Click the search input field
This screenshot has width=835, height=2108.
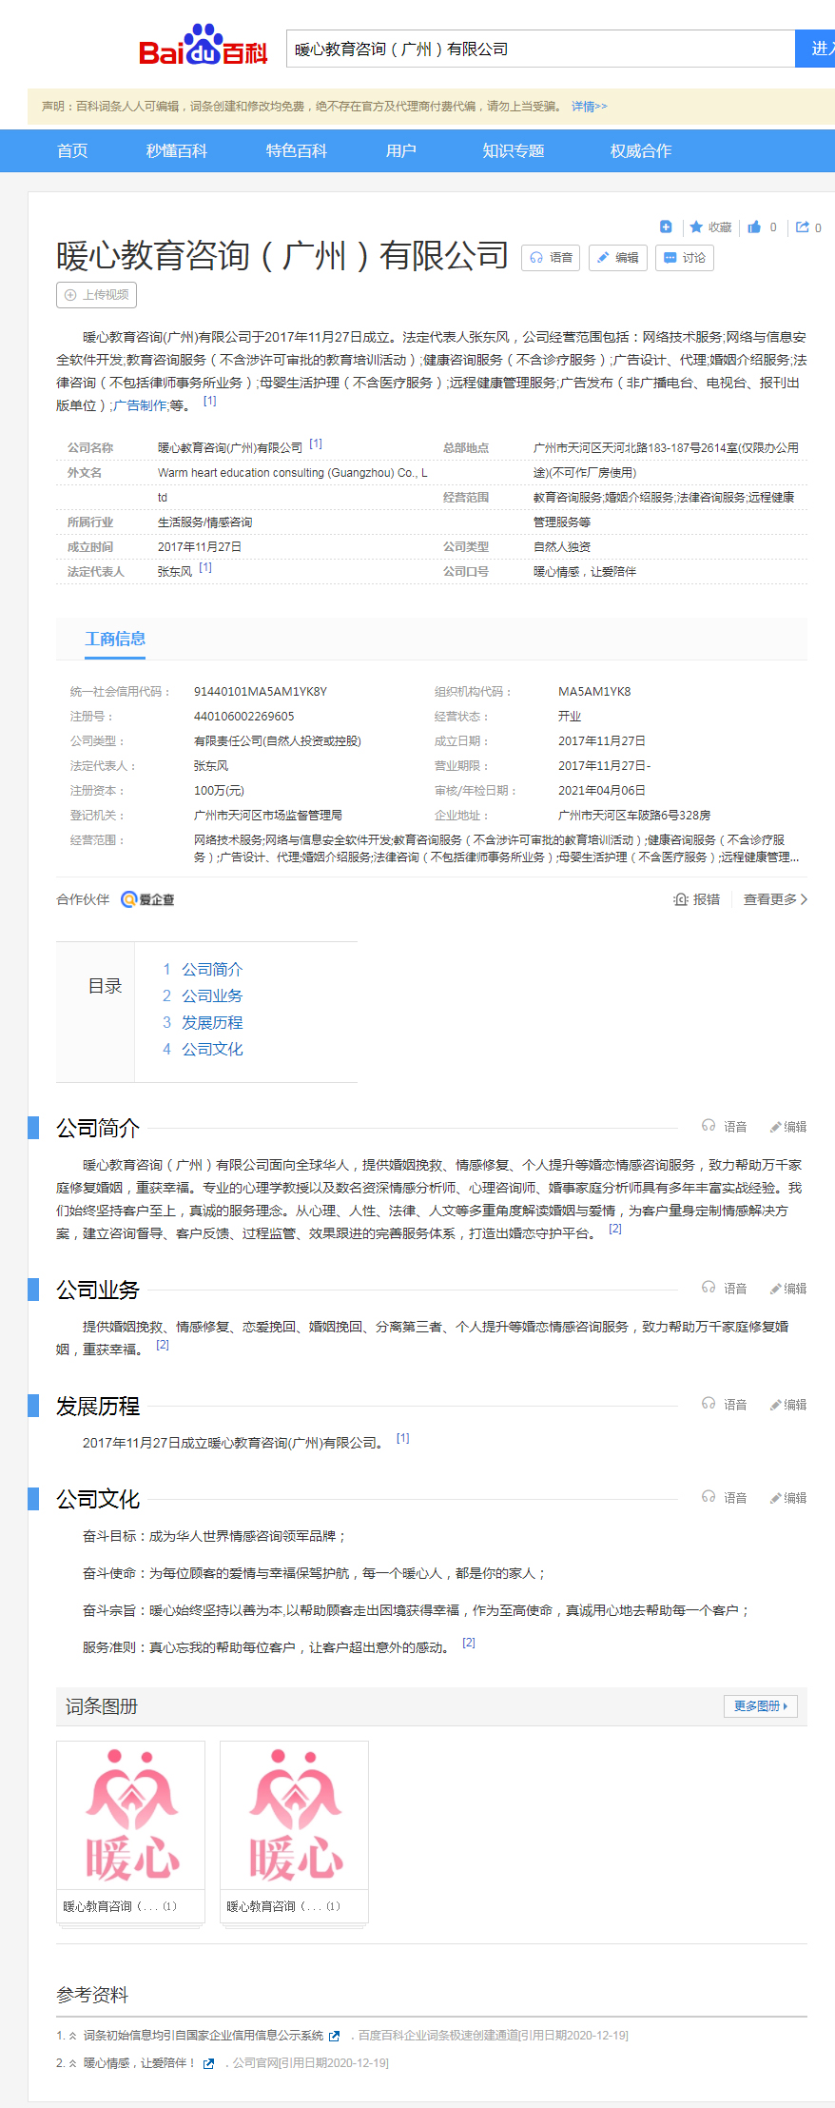[x=539, y=49]
